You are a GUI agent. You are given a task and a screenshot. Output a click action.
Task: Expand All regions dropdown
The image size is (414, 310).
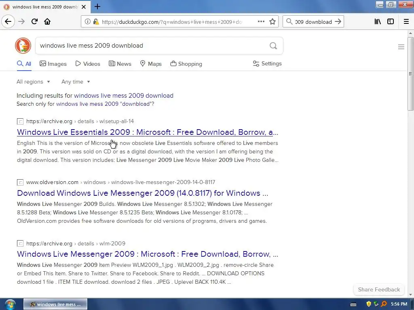(33, 82)
